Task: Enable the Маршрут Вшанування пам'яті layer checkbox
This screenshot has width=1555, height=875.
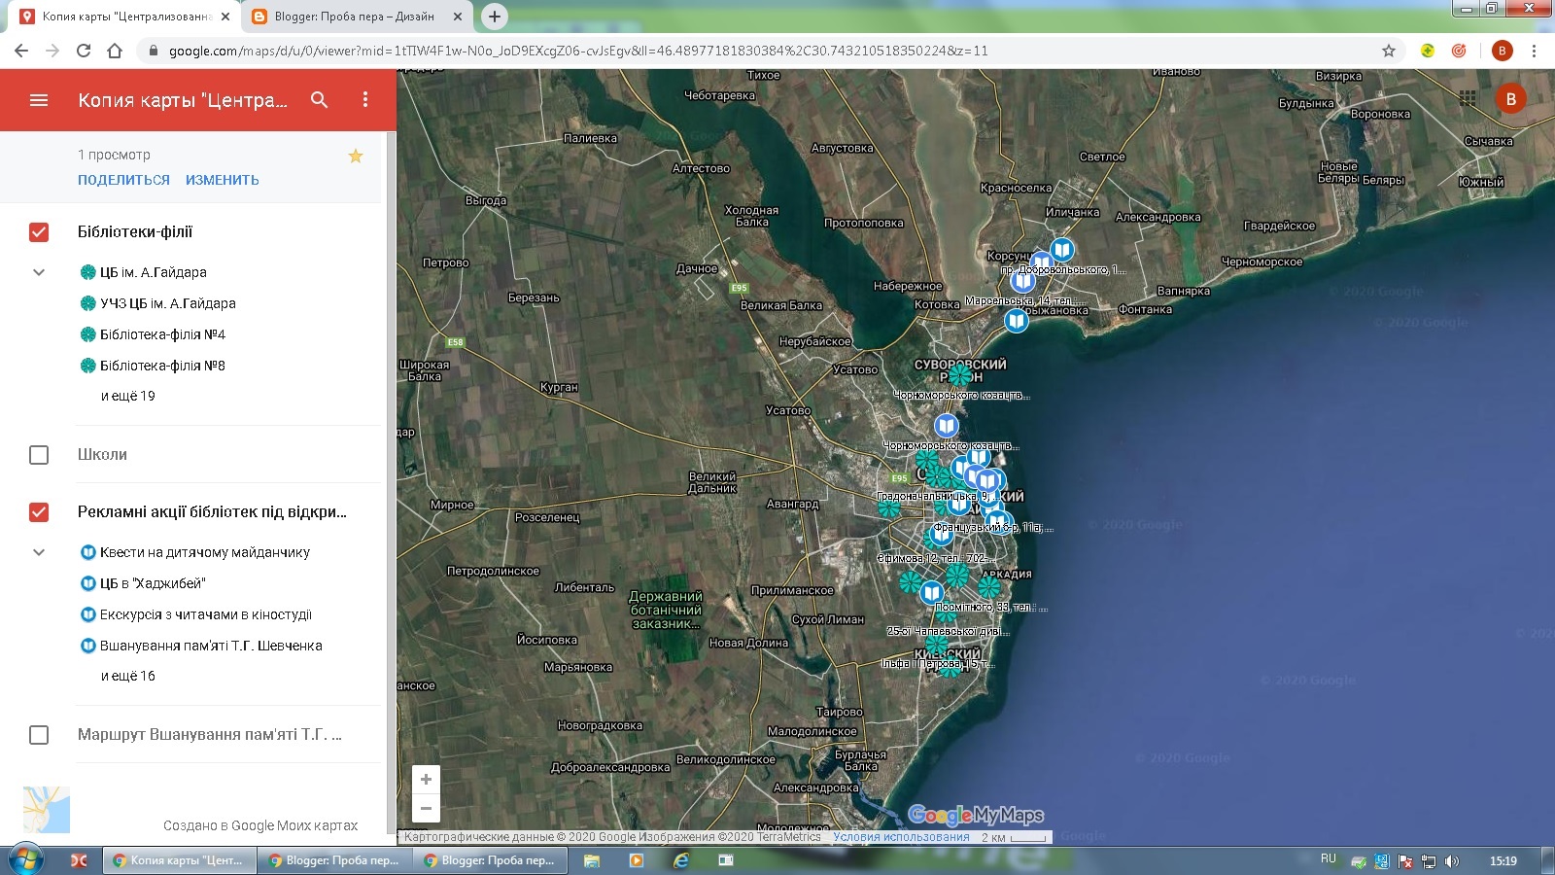Action: pos(39,735)
